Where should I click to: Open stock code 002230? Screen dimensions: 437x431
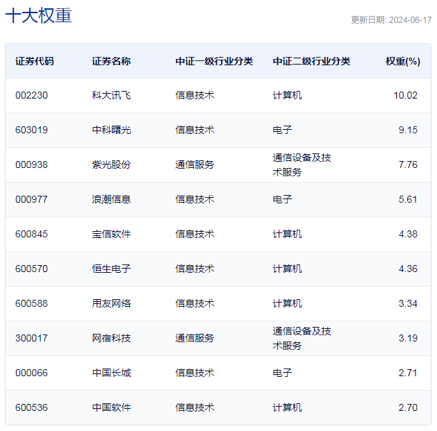pyautogui.click(x=31, y=95)
